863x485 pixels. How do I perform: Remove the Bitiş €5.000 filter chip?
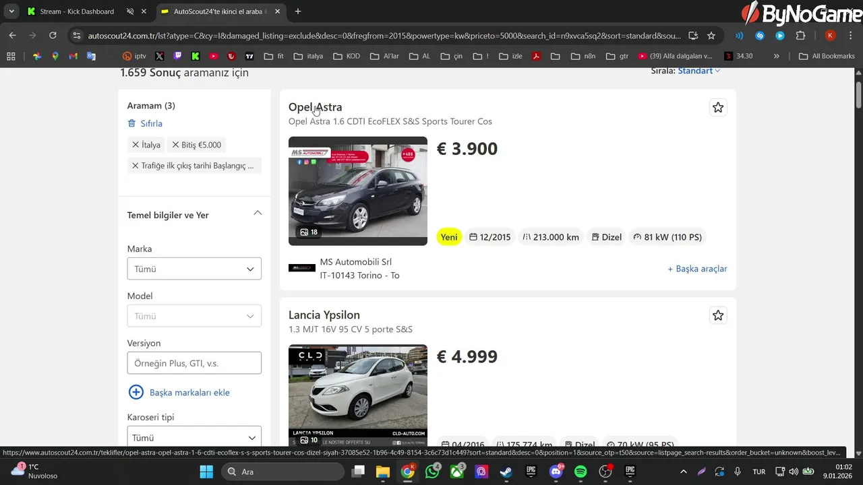[x=175, y=145]
